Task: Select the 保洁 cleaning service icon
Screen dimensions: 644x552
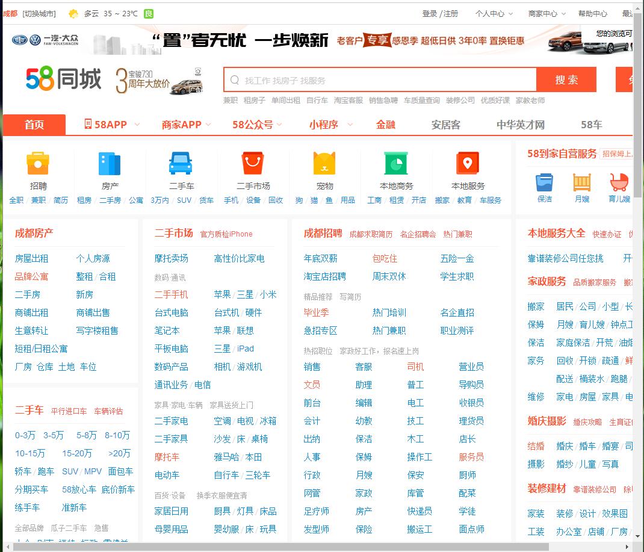Action: click(x=544, y=183)
